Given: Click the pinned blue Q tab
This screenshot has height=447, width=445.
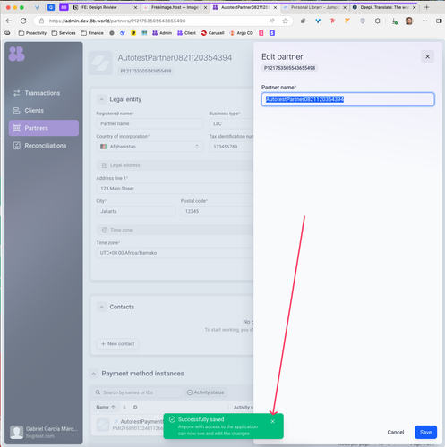Looking at the screenshot, I should (x=51, y=7).
